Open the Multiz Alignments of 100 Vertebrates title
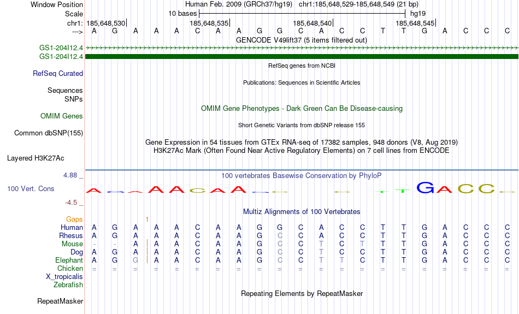The image size is (519, 314). tap(302, 212)
